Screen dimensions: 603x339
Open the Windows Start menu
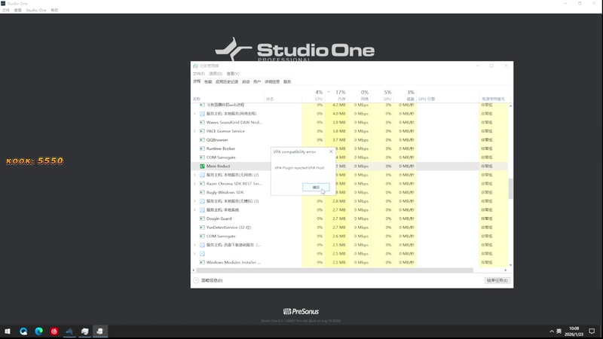pyautogui.click(x=8, y=331)
